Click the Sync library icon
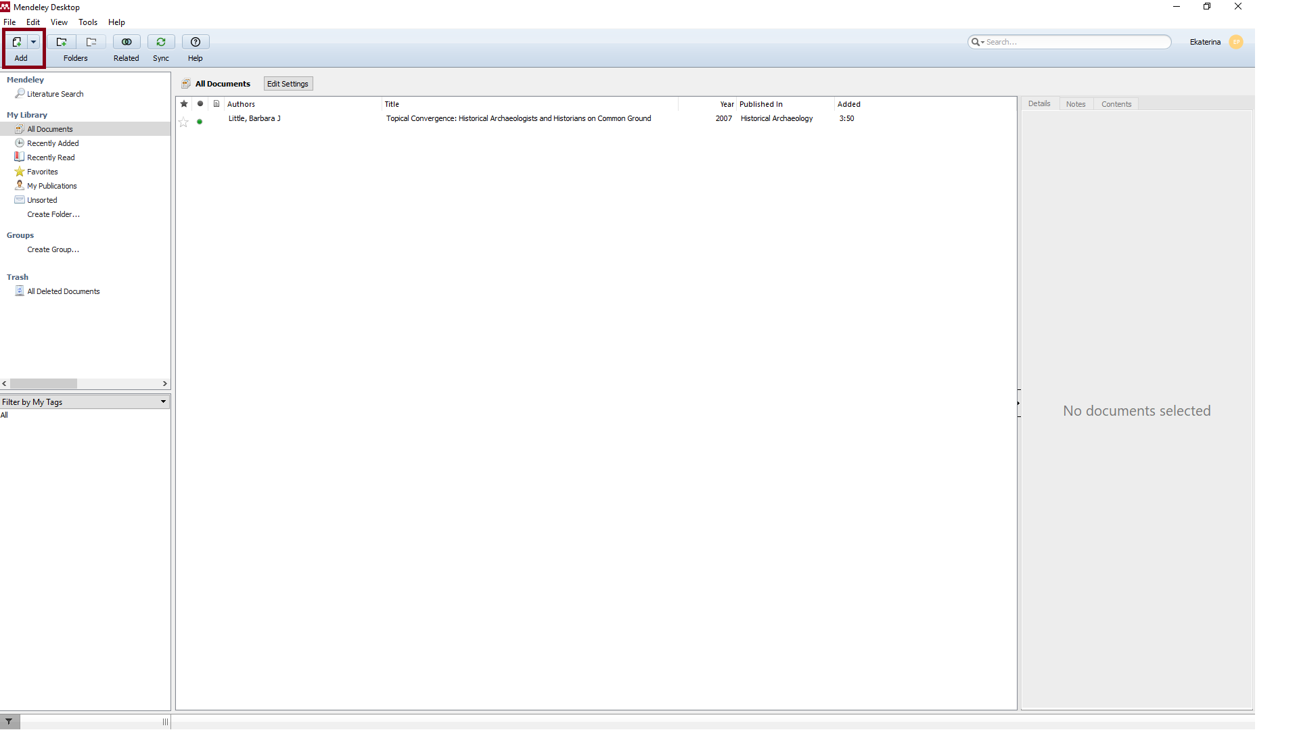 [x=161, y=42]
